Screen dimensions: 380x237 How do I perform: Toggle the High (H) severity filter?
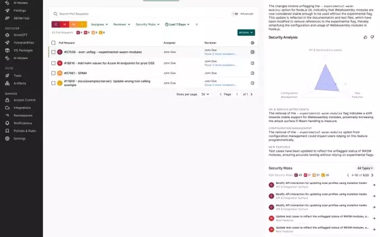coord(65,25)
